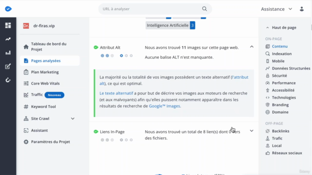Collapse the Attribut Alt section
Screen dimensions: 312x175
(252, 47)
